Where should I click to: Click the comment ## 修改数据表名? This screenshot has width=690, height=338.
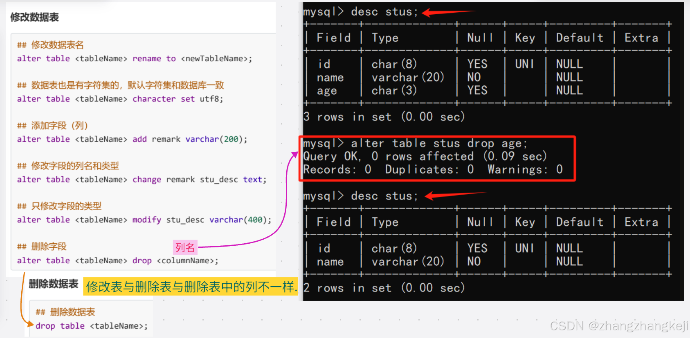[x=50, y=45]
